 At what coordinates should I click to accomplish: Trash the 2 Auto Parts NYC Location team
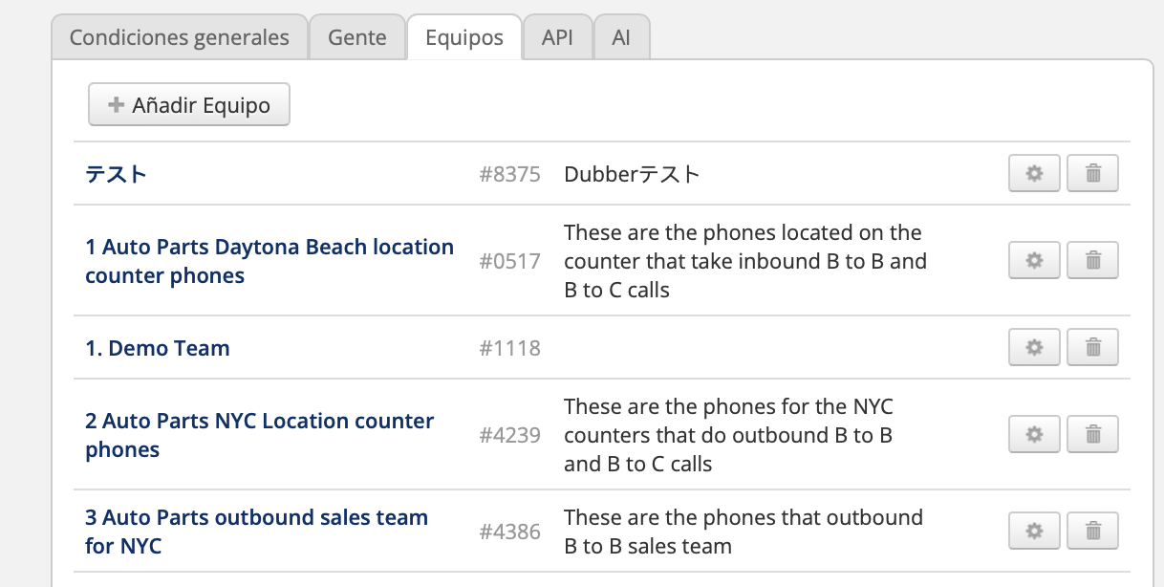1093,435
